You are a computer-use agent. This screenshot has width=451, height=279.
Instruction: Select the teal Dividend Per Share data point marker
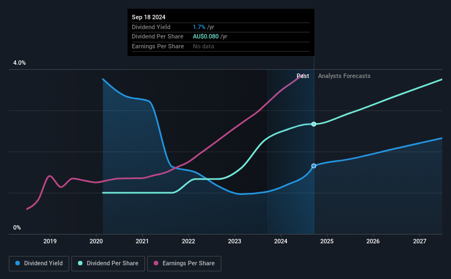314,124
